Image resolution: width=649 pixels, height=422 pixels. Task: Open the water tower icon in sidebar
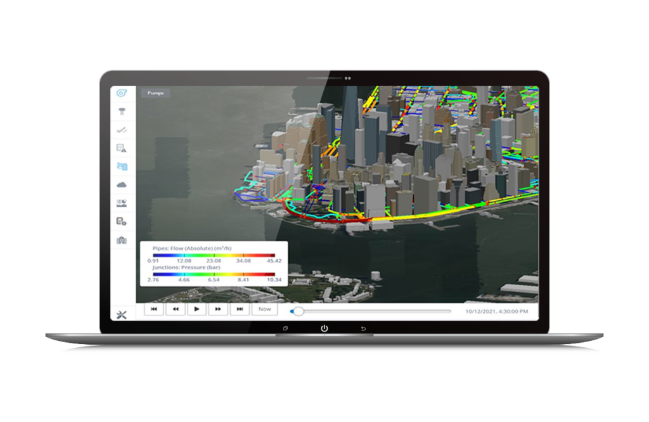tap(122, 112)
